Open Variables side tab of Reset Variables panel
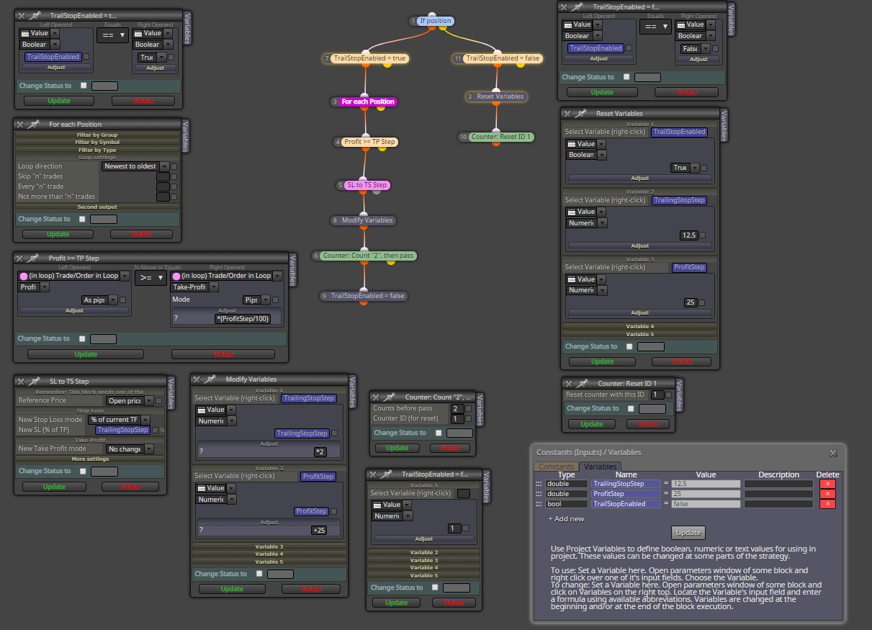 (x=724, y=125)
